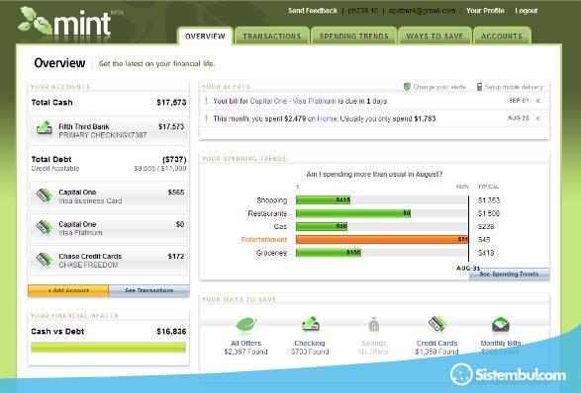Open the Spending Trends tab

click(x=354, y=37)
